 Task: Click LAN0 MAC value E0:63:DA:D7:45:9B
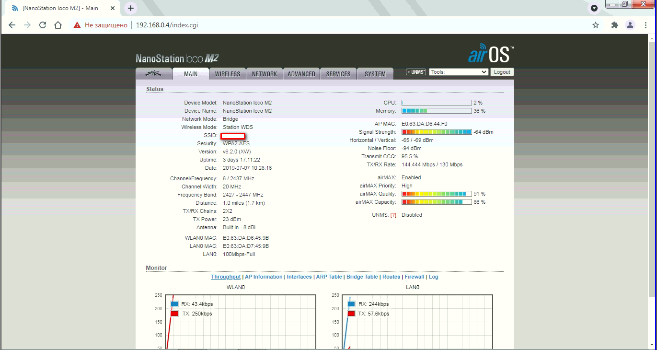pos(246,246)
